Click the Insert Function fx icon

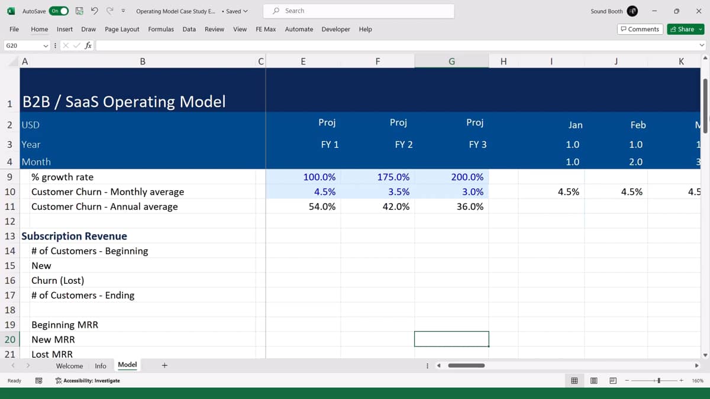tap(88, 46)
